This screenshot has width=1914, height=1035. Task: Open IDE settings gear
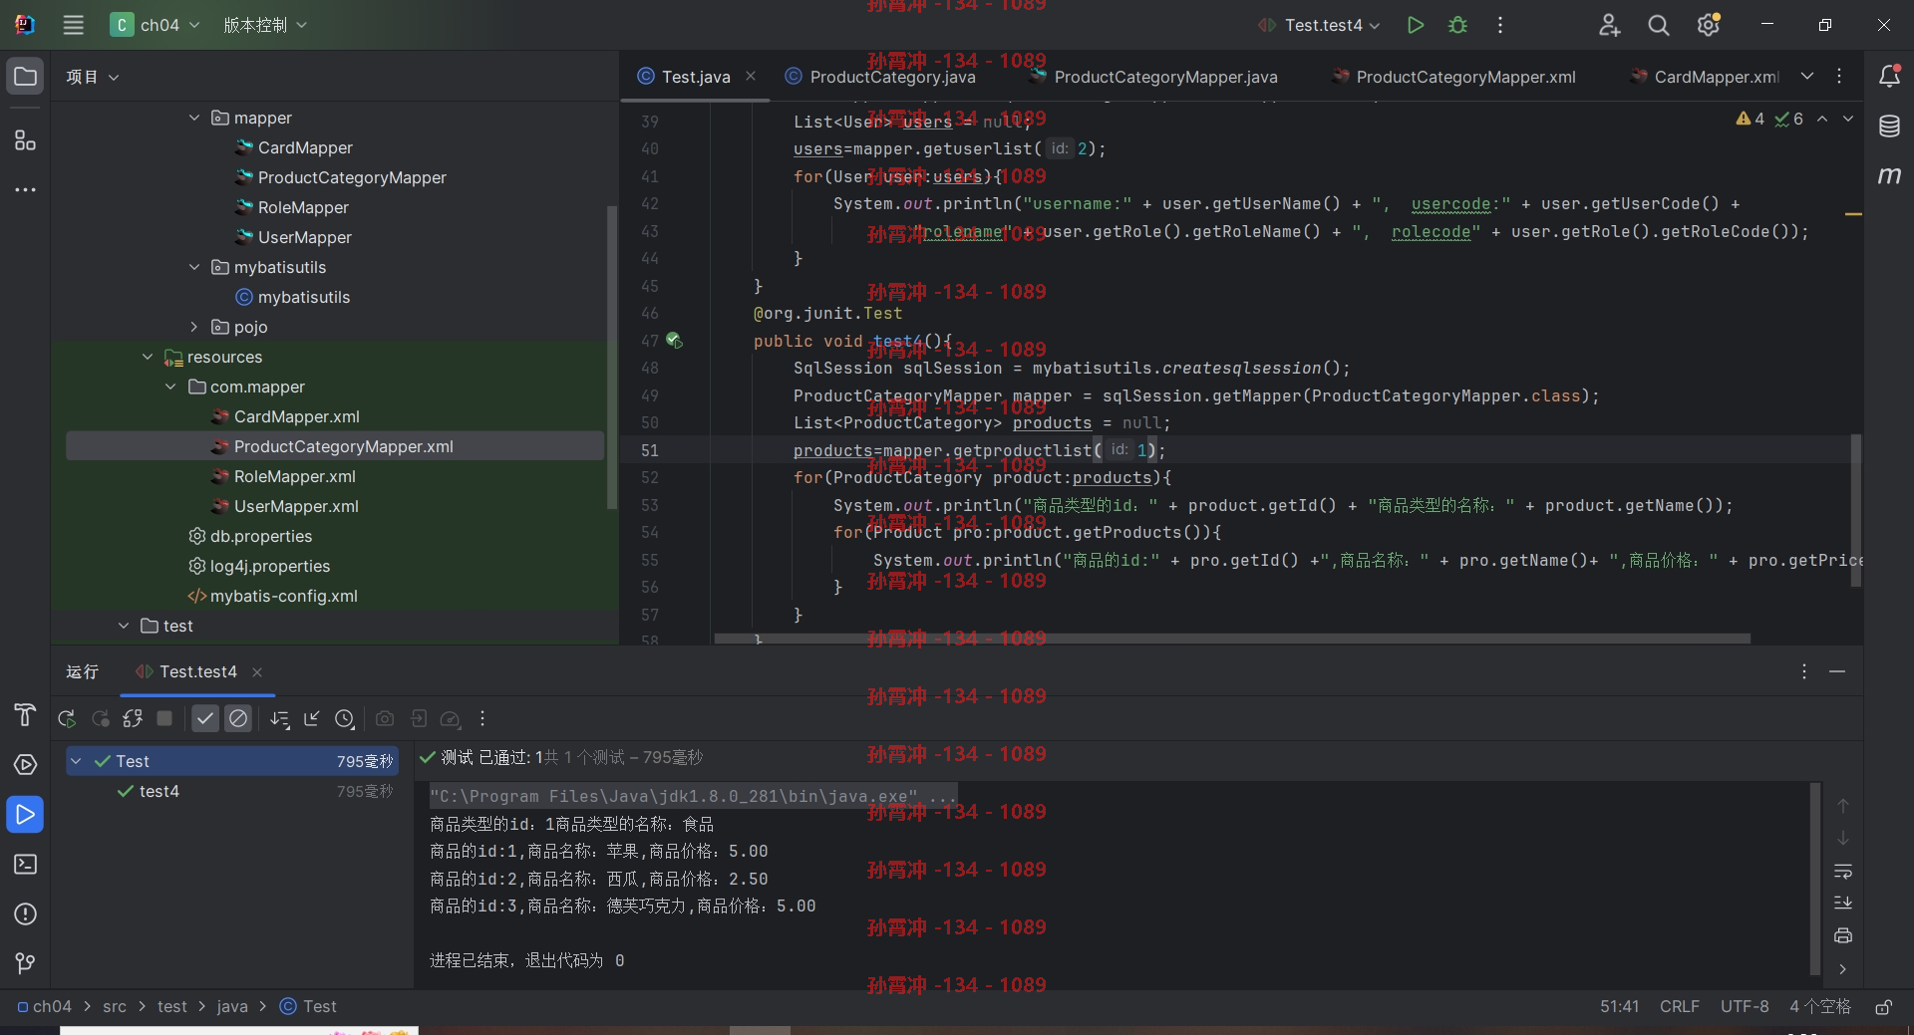click(1709, 25)
